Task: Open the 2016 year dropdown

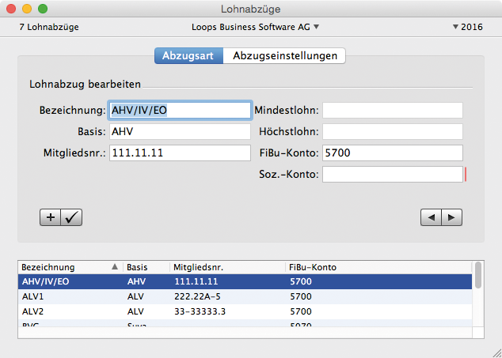Action: click(467, 27)
